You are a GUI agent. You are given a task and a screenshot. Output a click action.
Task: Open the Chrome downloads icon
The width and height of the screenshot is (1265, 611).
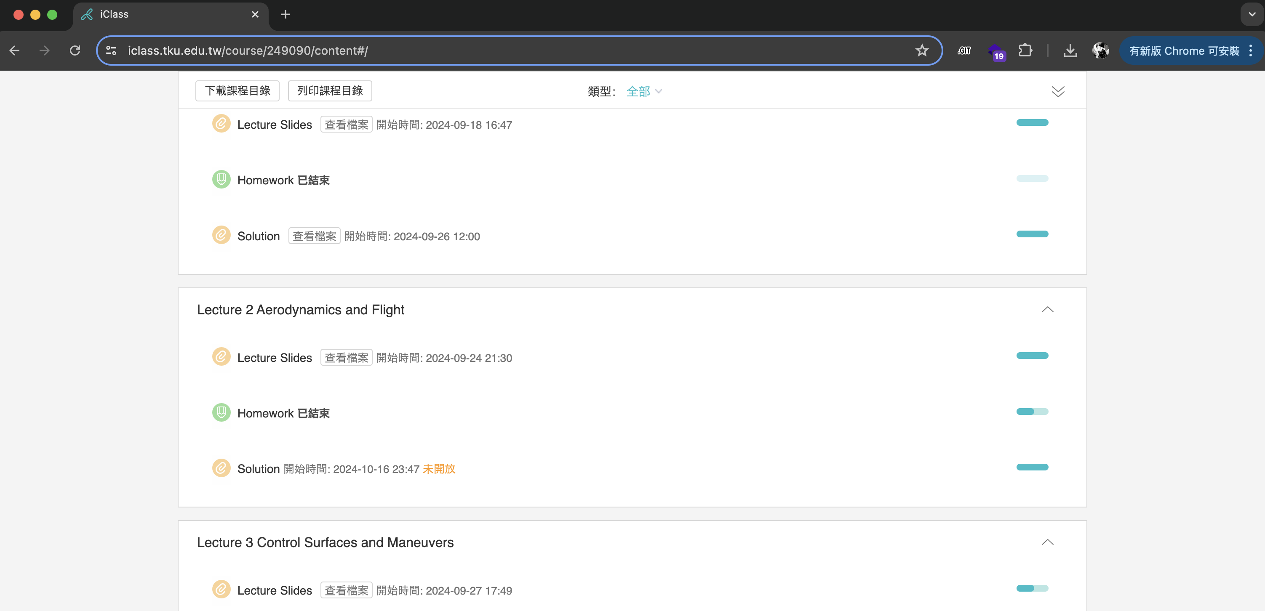click(1070, 50)
